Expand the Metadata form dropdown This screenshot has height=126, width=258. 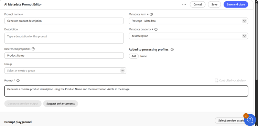[x=244, y=21]
